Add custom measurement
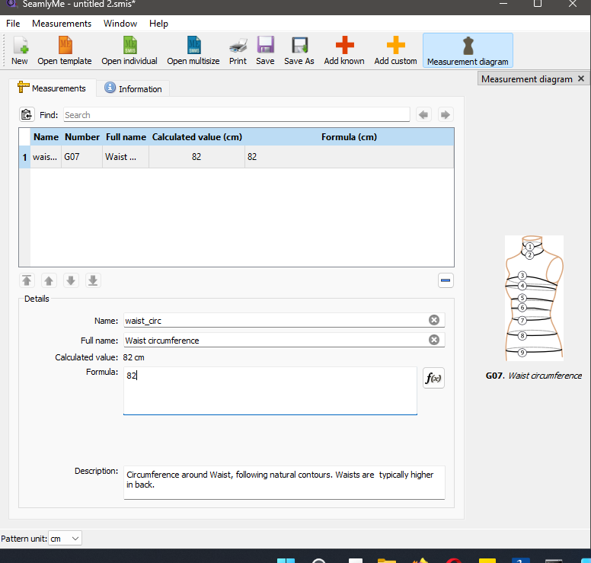This screenshot has height=563, width=591. click(x=395, y=51)
